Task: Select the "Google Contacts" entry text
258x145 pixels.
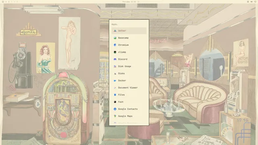Action: pos(128,109)
